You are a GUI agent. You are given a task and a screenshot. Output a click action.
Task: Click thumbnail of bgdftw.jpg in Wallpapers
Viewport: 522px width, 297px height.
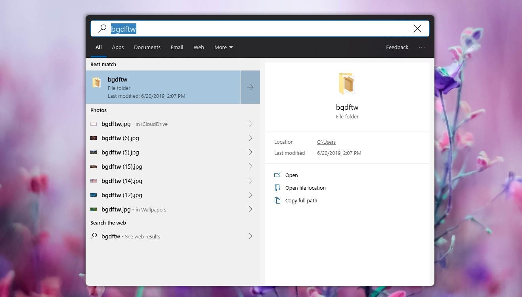[x=94, y=209]
